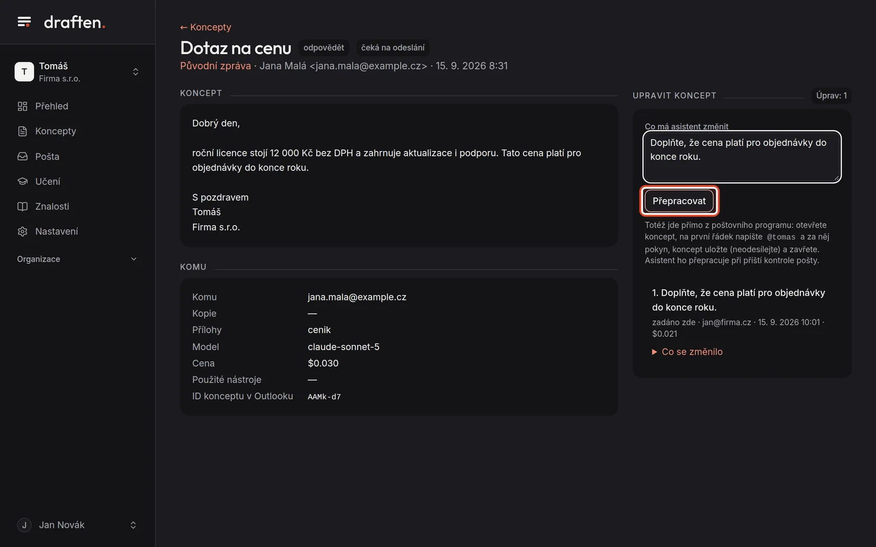Click the Tomáš avatar tile
Viewport: 876px width, 547px height.
pyautogui.click(x=24, y=72)
